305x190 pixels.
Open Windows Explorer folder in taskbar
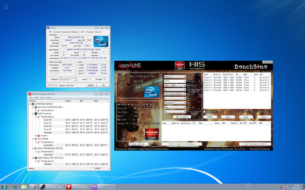[24, 187]
